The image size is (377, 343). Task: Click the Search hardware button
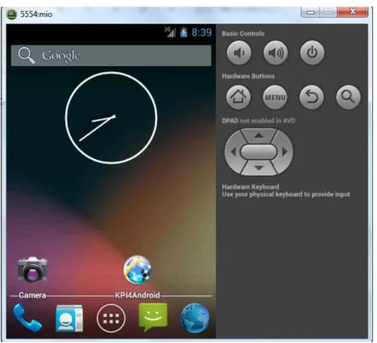pyautogui.click(x=348, y=97)
